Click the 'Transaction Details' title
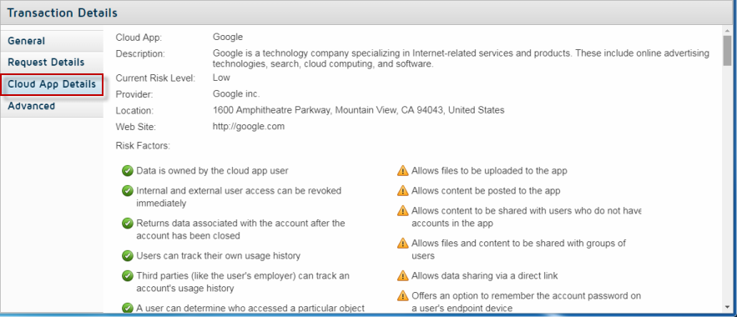This screenshot has width=737, height=317. coord(62,13)
